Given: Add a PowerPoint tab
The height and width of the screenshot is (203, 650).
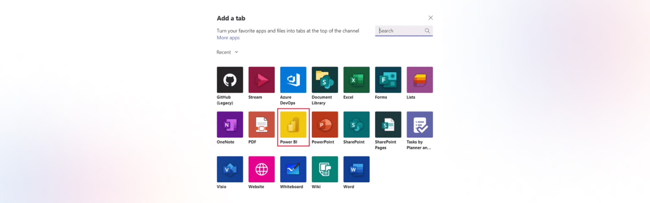Looking at the screenshot, I should click(x=325, y=125).
